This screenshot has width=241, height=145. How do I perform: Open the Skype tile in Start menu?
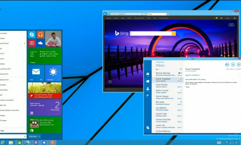coord(32,35)
